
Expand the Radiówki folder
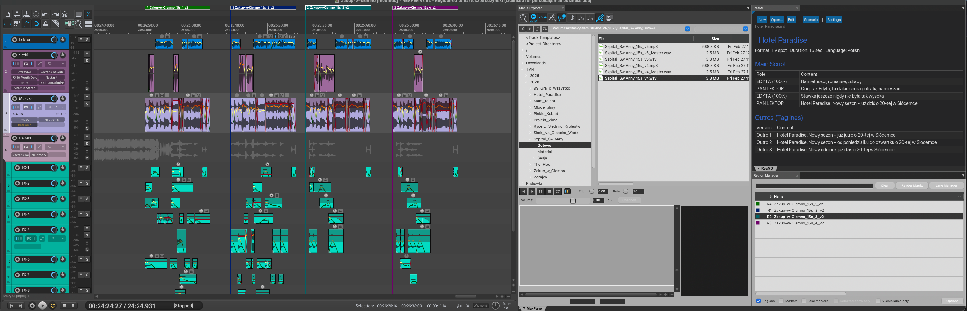point(523,183)
